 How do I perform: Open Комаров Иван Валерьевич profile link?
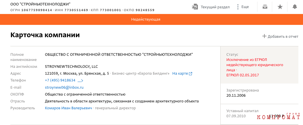(x=69, y=108)
